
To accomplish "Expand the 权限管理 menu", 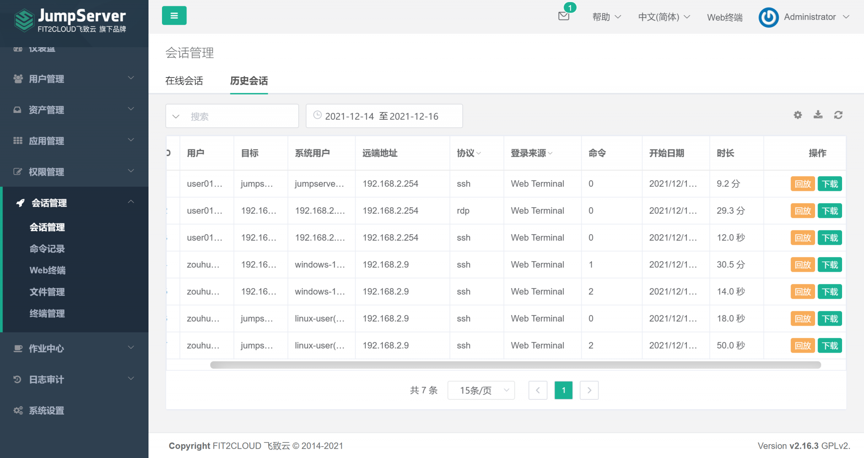I will (x=131, y=171).
